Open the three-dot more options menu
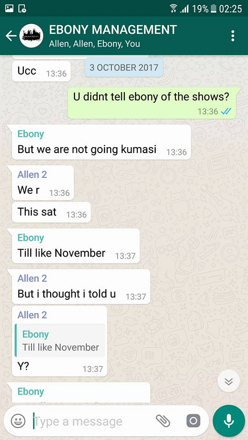This screenshot has width=248, height=440. click(x=233, y=36)
